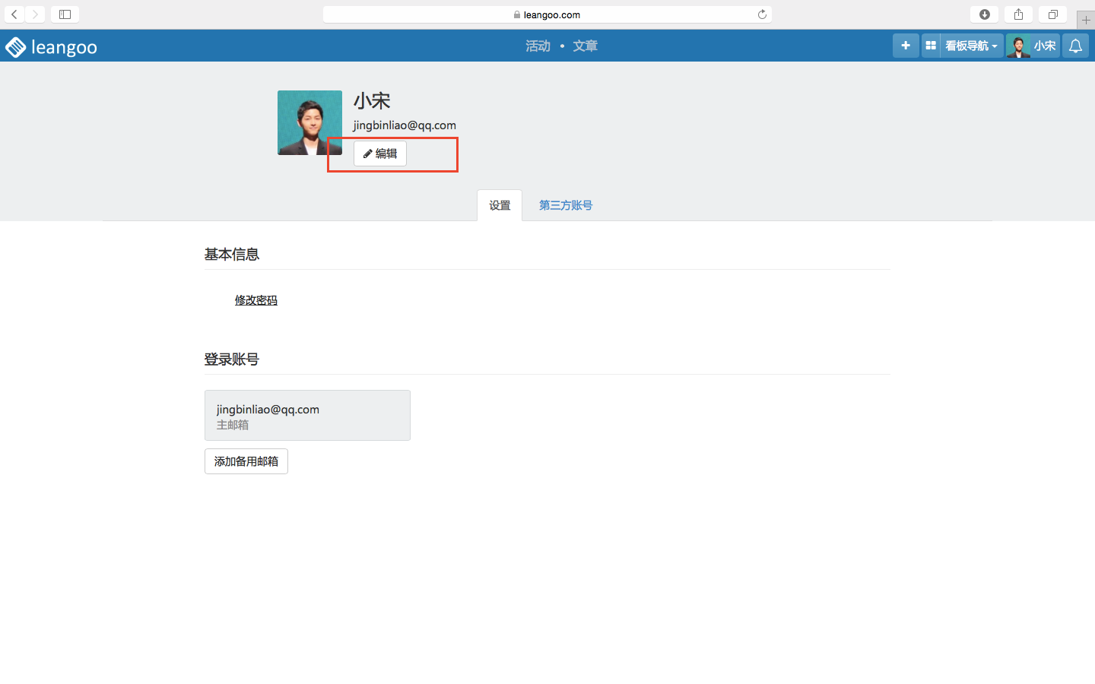Viewport: 1095px width, 684px height.
Task: Select the jingbinliao@qq.com primary email card
Action: pyautogui.click(x=307, y=415)
